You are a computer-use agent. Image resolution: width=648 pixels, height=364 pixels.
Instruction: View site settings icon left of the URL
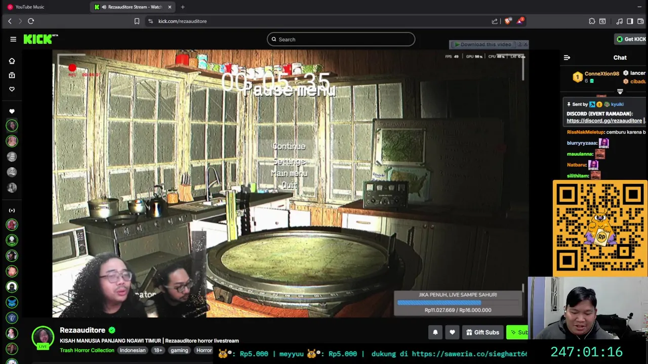pyautogui.click(x=150, y=21)
